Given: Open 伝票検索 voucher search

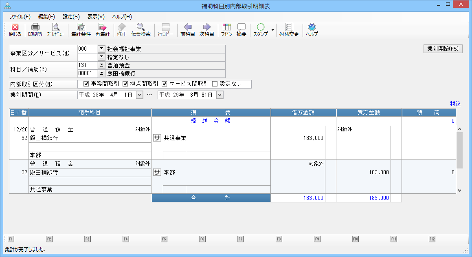Looking at the screenshot, I should [x=141, y=30].
